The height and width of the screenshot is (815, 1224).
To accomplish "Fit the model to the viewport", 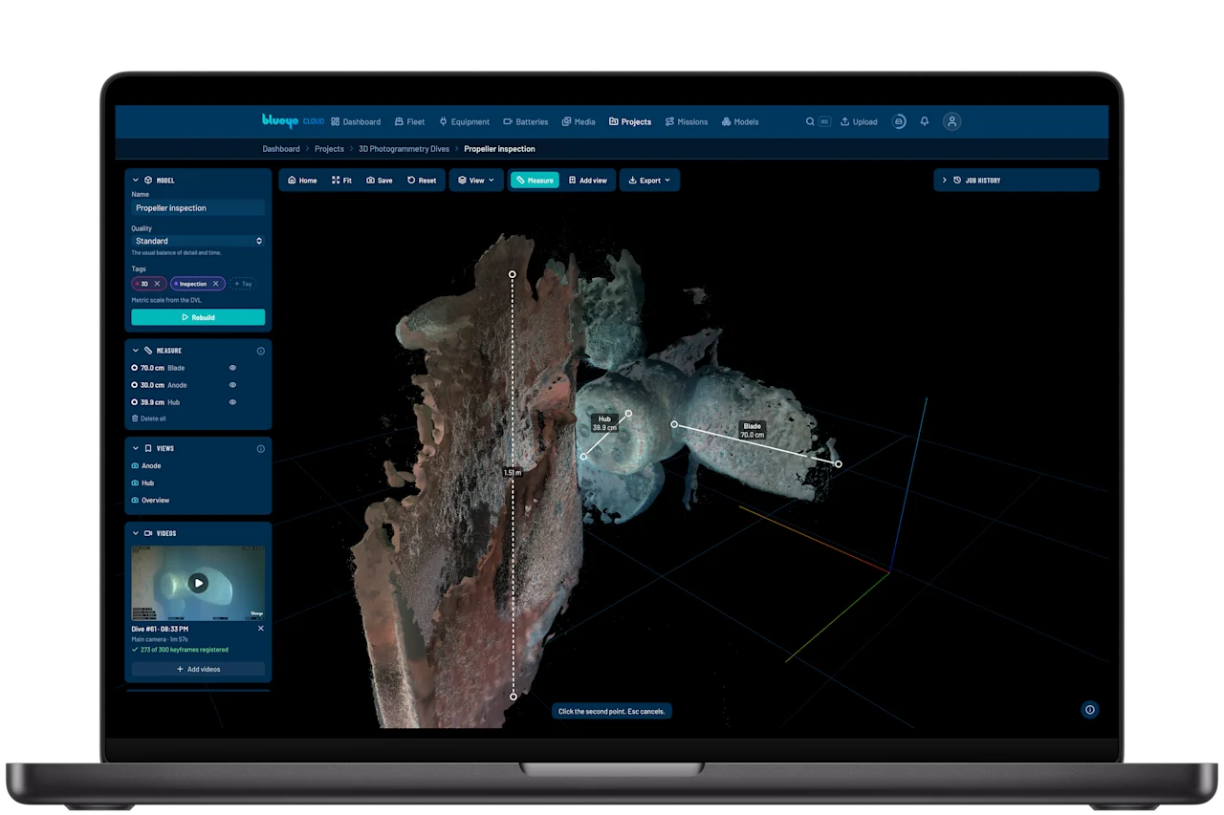I will tap(341, 180).
